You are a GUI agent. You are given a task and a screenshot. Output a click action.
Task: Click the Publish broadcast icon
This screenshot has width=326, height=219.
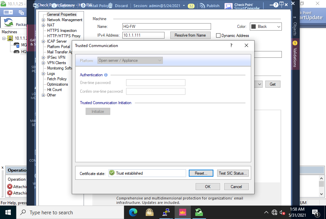(x=202, y=6)
